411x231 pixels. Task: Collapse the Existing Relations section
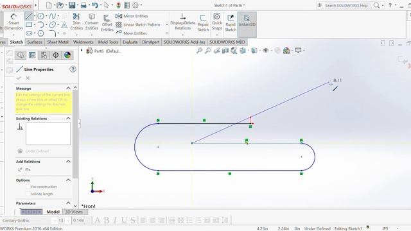[69, 118]
